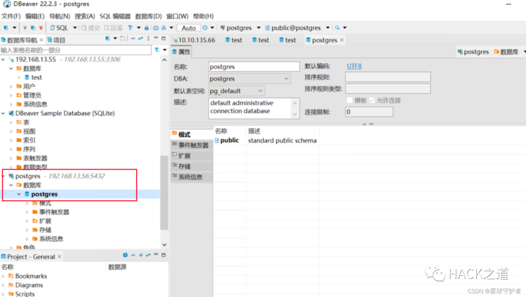Expand the 表触发器 folder
Viewport: 526px width, 297px height.
tap(11, 158)
